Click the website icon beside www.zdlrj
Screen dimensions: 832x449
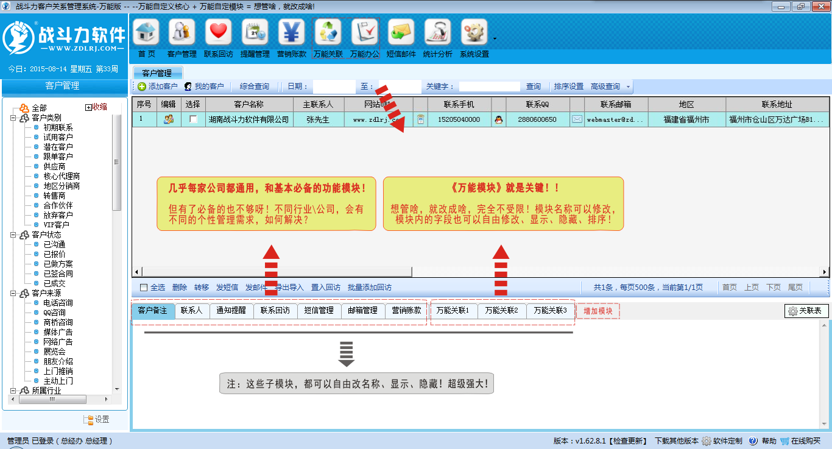tap(421, 119)
